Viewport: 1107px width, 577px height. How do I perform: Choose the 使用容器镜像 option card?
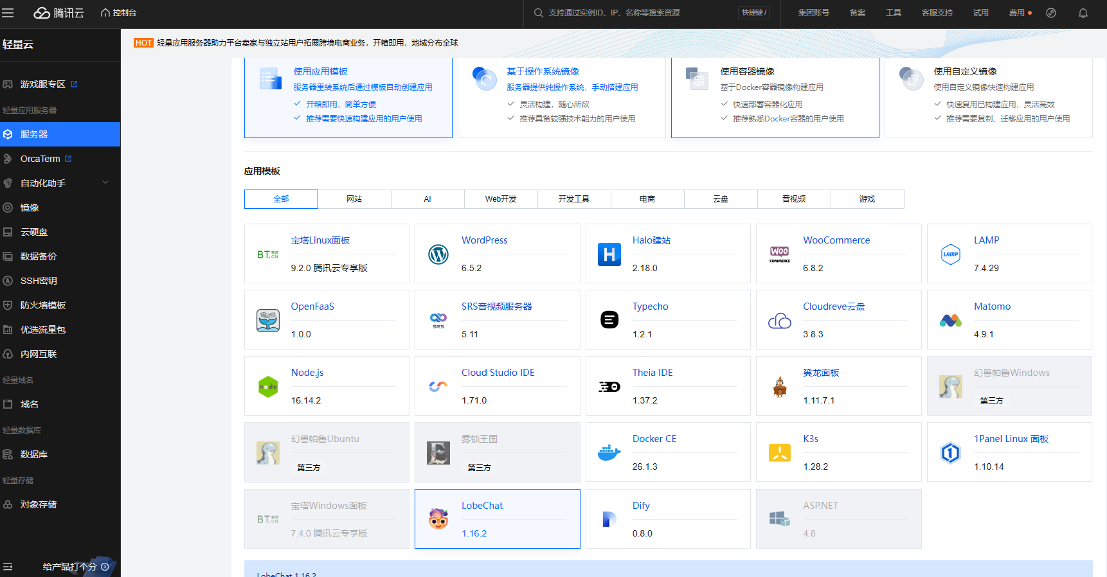[x=775, y=98]
